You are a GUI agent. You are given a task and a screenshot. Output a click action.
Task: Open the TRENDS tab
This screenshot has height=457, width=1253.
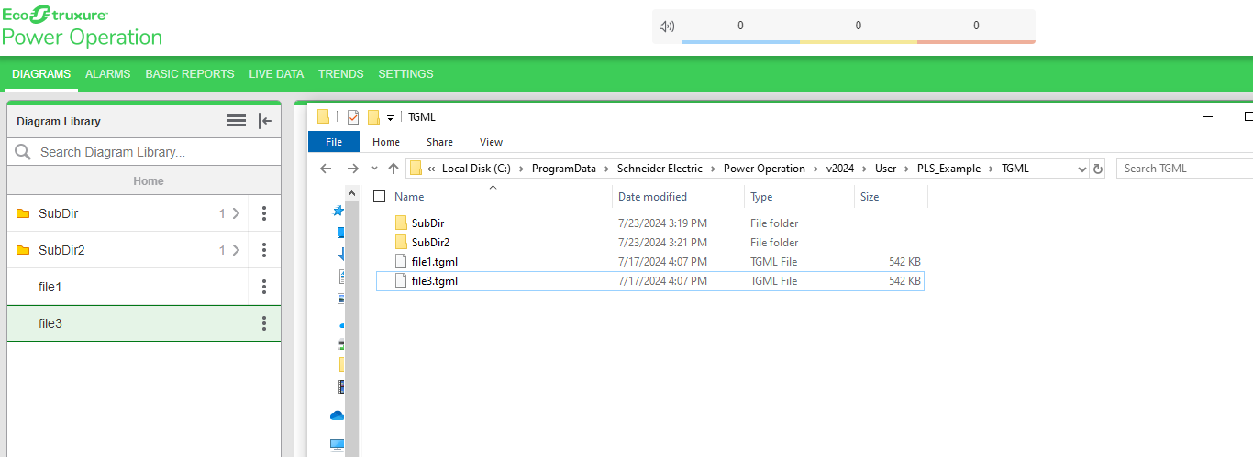[341, 74]
